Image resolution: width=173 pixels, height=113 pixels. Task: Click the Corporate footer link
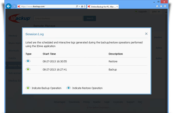(118, 102)
